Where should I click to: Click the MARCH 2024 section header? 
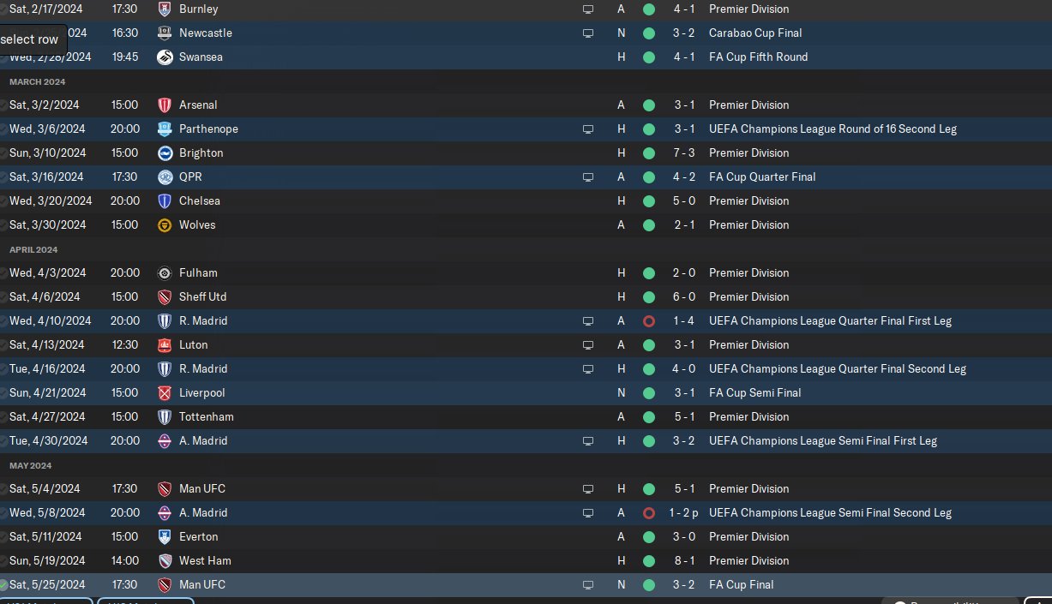click(x=37, y=81)
